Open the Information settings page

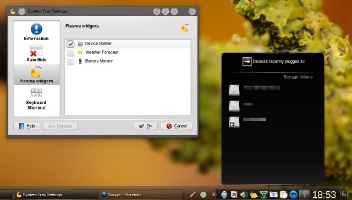[x=36, y=32]
